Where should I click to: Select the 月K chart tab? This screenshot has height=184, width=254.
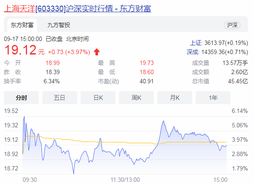point(175,98)
